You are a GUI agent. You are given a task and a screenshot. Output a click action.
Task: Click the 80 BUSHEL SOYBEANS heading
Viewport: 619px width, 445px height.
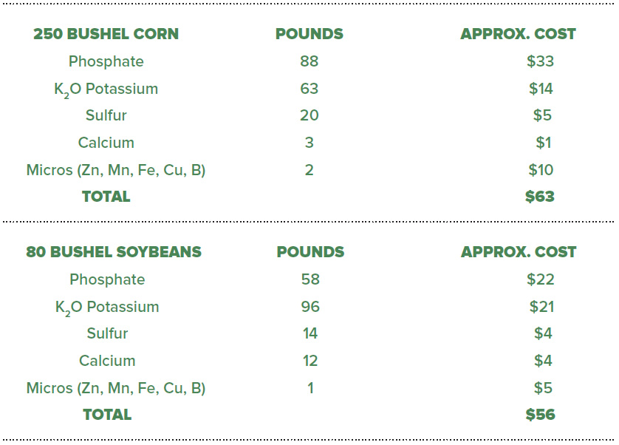(114, 252)
